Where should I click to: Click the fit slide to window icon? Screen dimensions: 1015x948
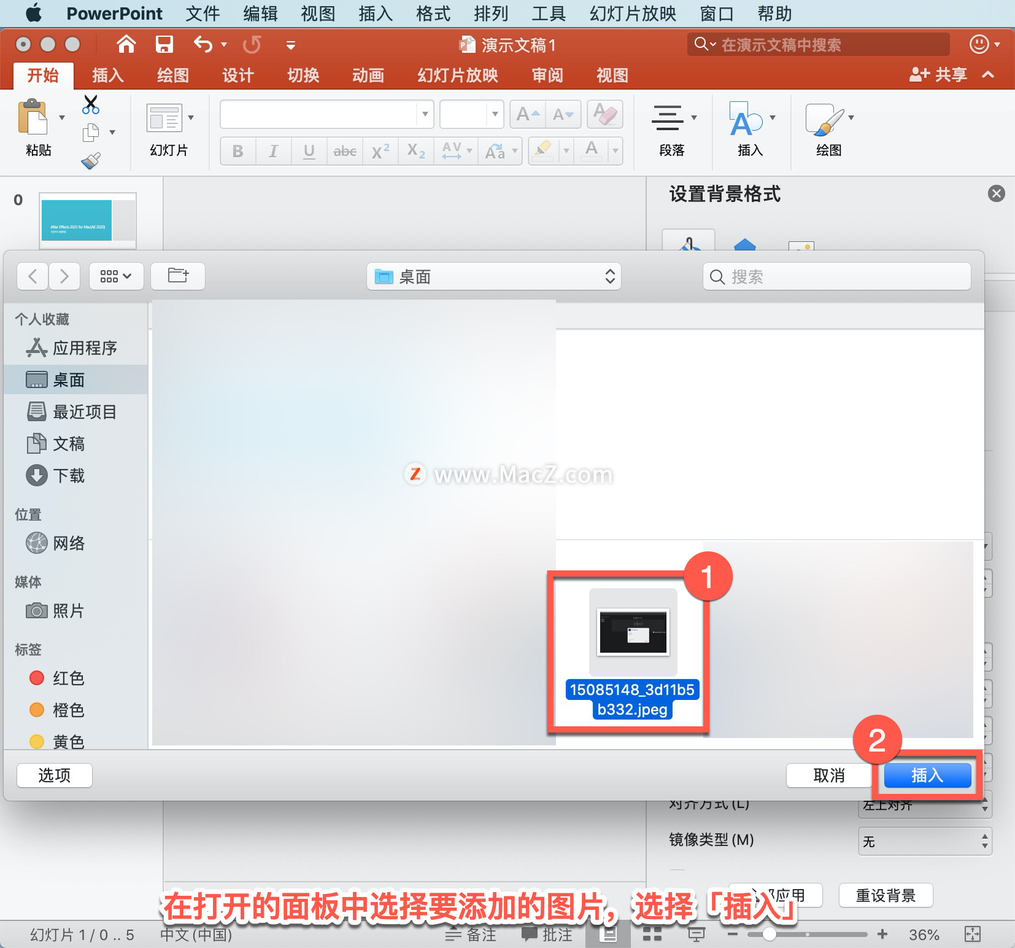973,934
